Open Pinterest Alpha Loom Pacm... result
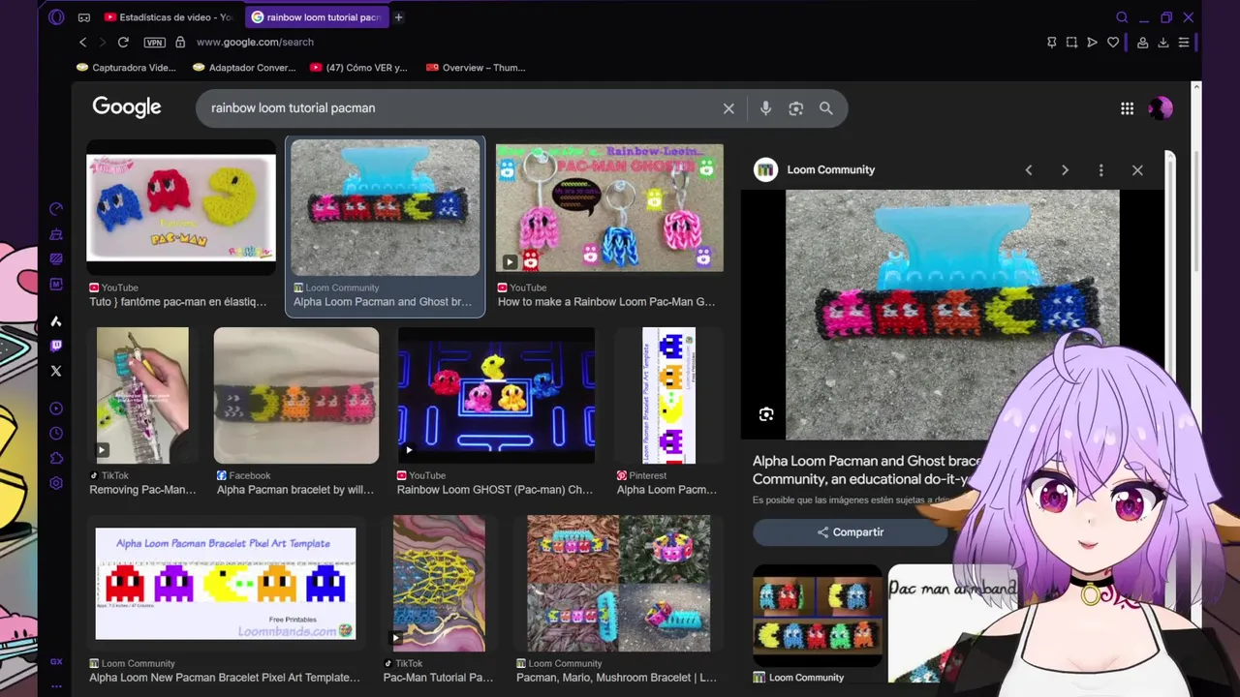Image resolution: width=1240 pixels, height=697 pixels. (668, 395)
